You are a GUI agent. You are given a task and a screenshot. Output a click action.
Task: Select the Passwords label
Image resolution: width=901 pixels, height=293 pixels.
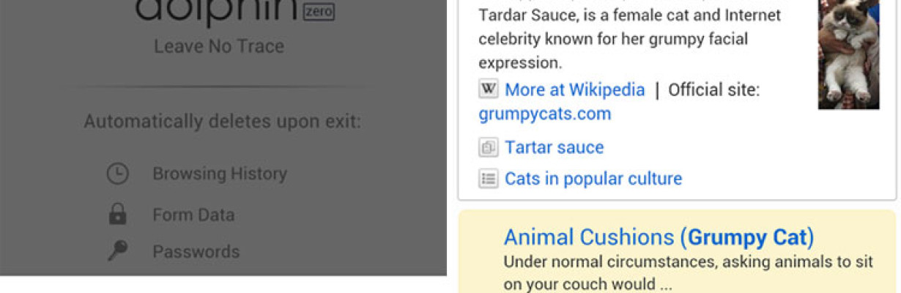[x=196, y=251]
